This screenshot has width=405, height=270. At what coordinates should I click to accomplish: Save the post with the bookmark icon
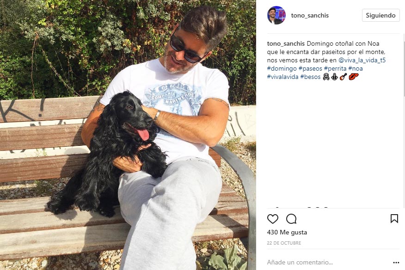(x=394, y=219)
